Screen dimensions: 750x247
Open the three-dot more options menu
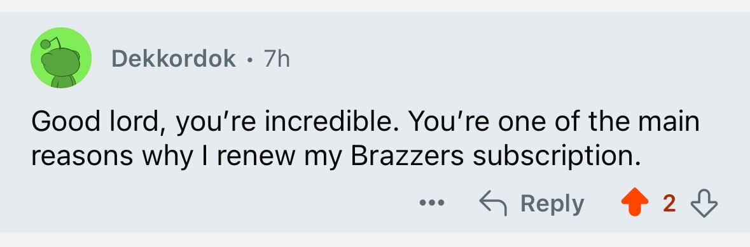[432, 204]
